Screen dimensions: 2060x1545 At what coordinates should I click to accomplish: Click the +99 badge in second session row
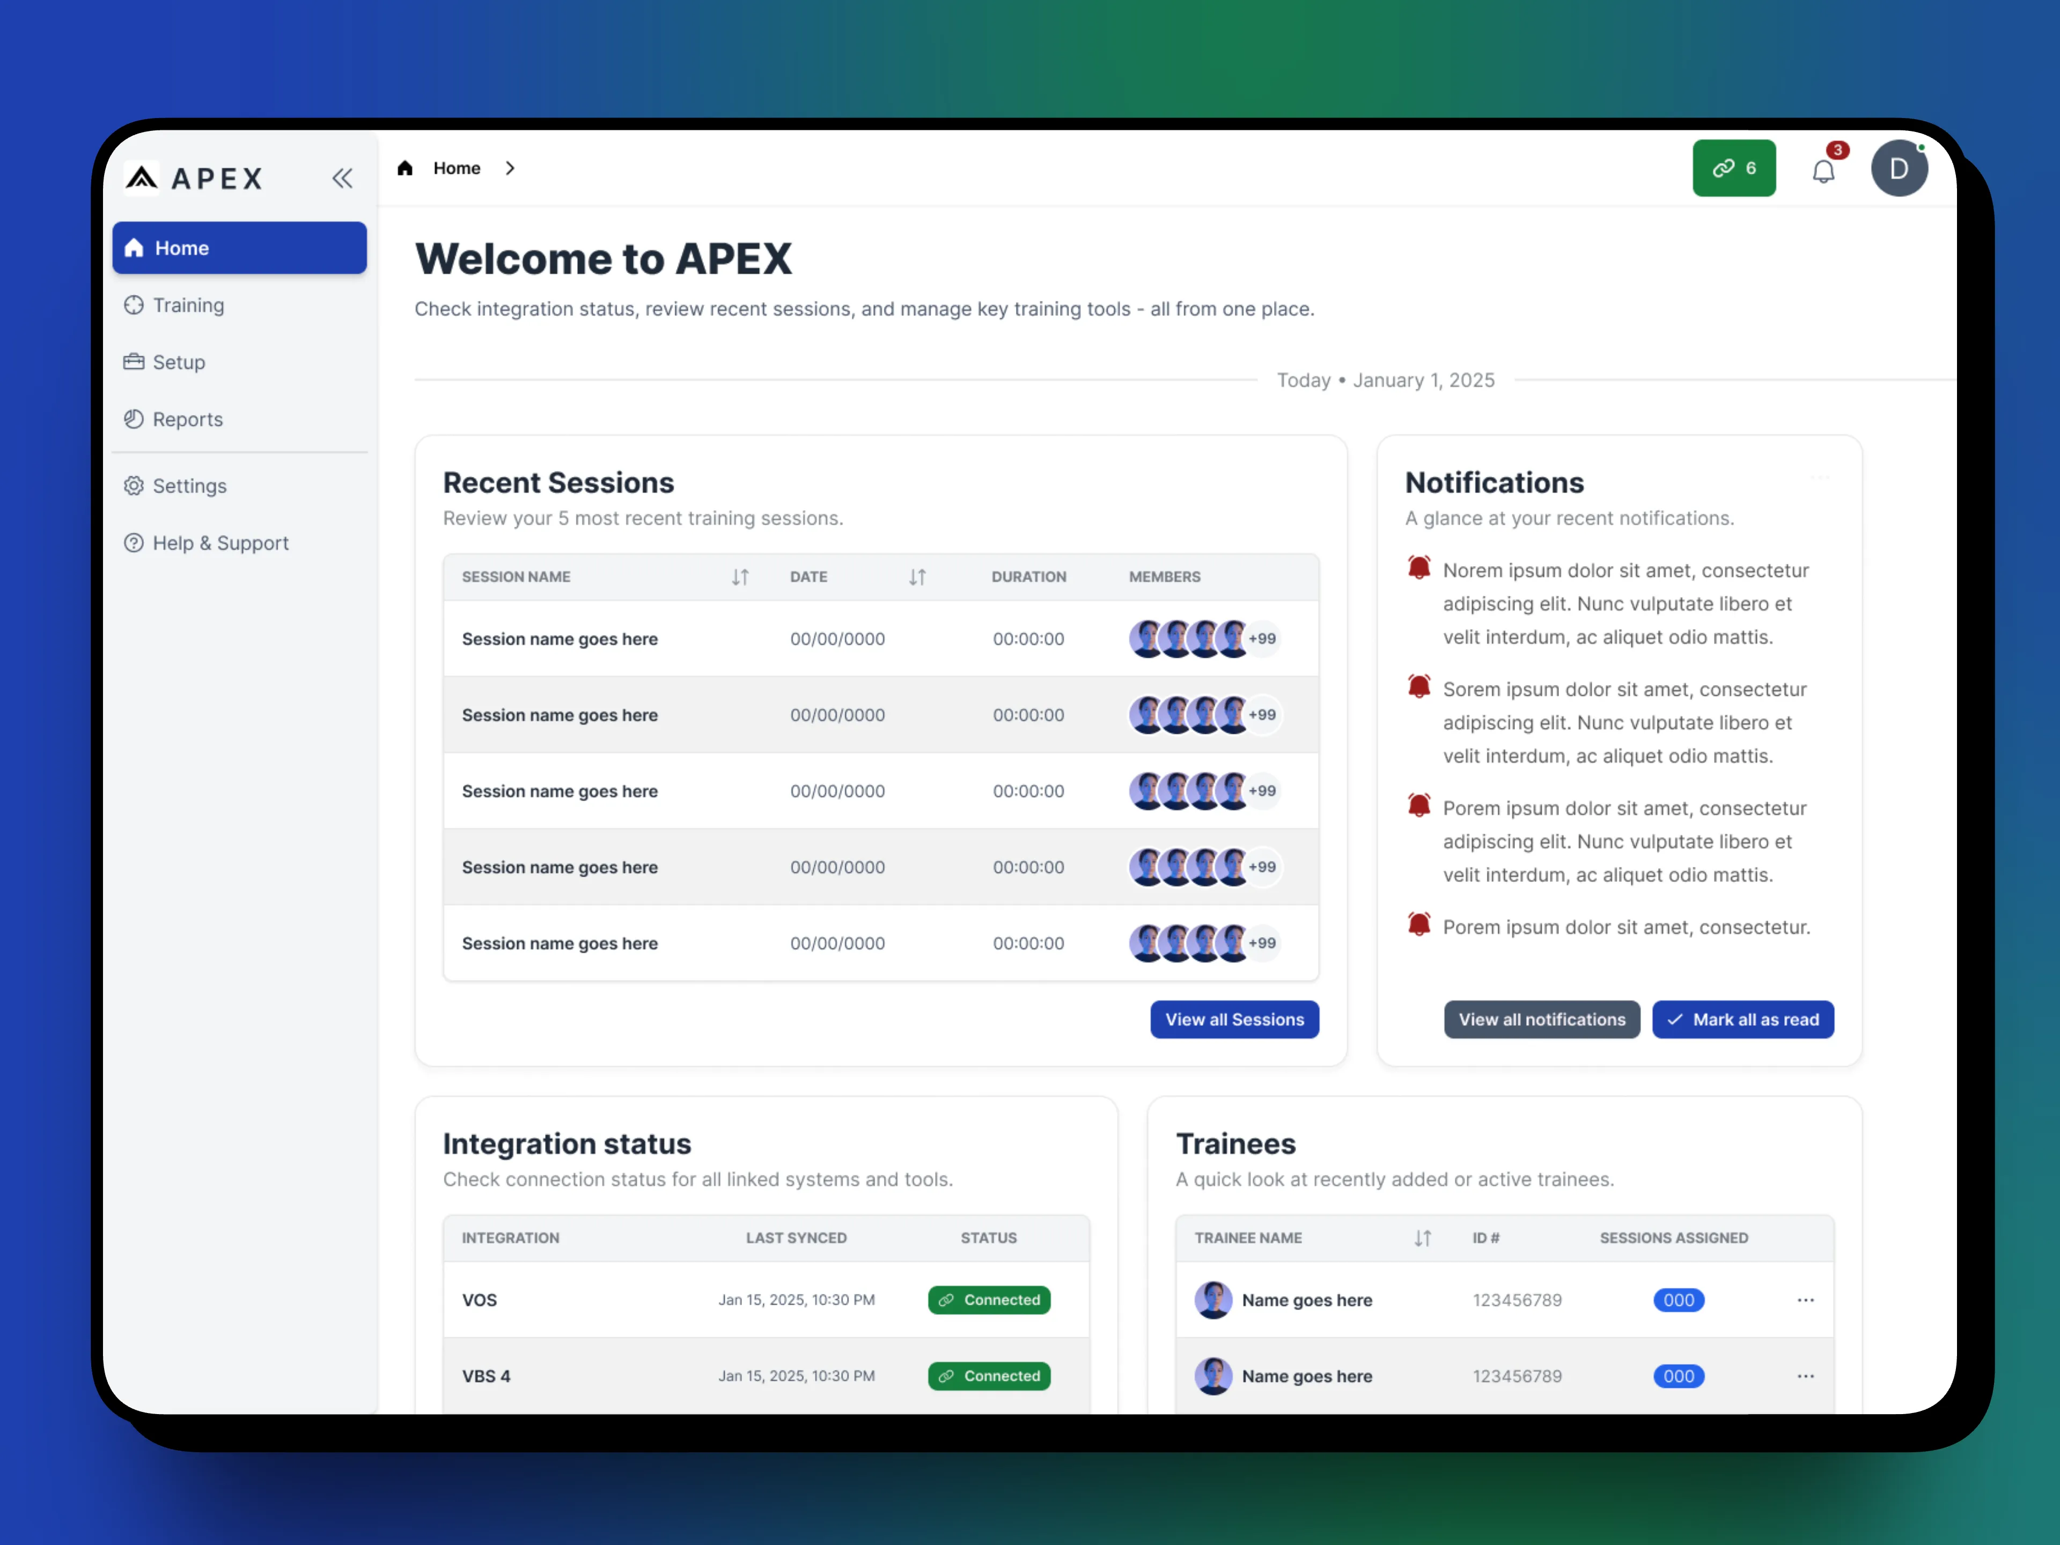pyautogui.click(x=1263, y=715)
